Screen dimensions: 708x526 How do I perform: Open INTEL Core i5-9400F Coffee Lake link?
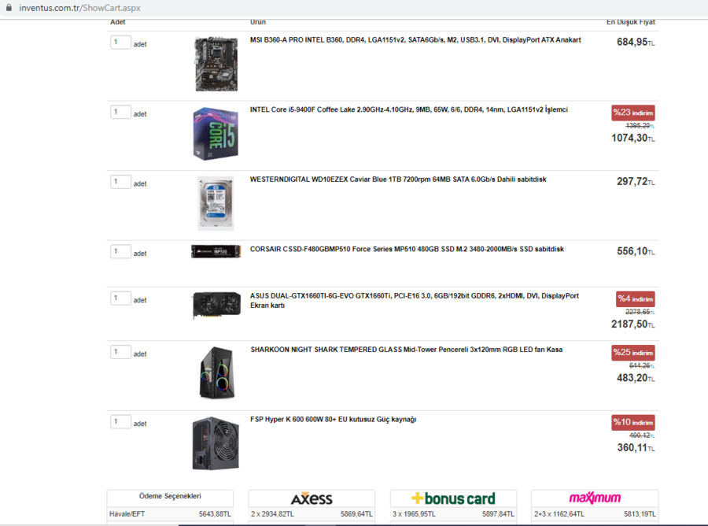coord(408,109)
